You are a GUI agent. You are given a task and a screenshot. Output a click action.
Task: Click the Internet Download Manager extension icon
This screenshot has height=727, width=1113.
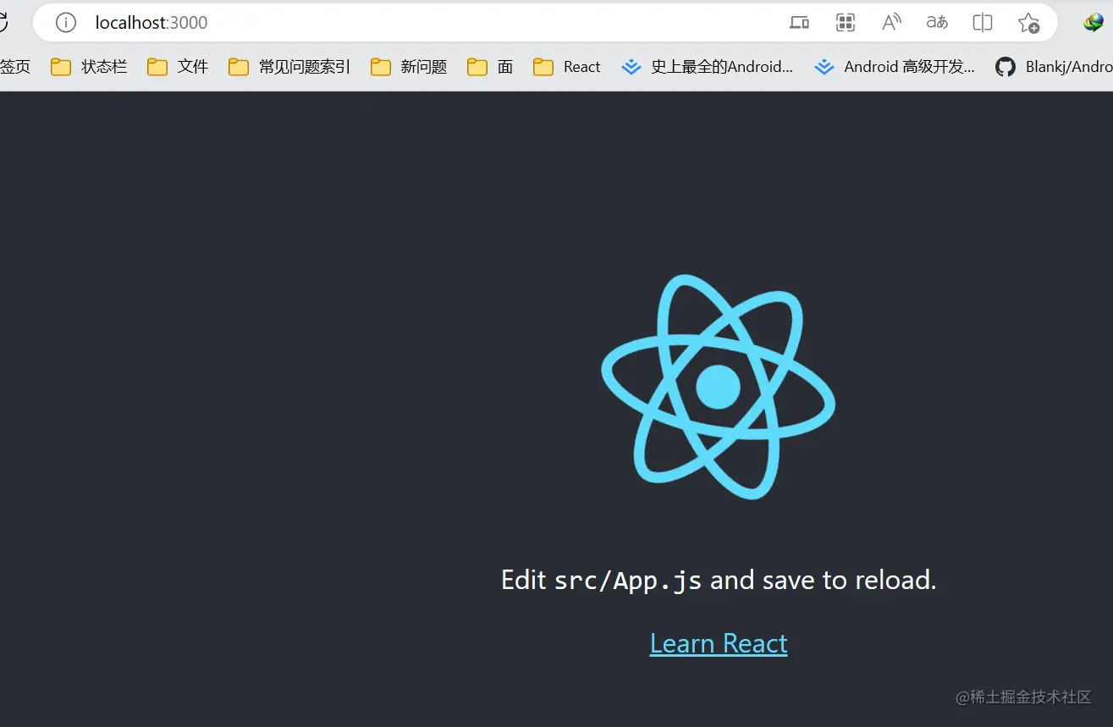tap(1094, 23)
